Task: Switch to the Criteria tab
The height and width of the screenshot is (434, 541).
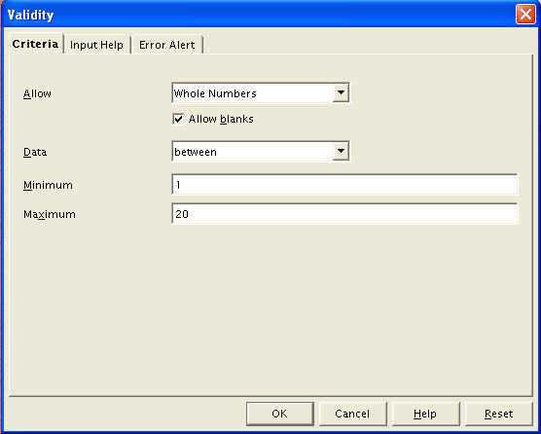Action: click(x=35, y=44)
